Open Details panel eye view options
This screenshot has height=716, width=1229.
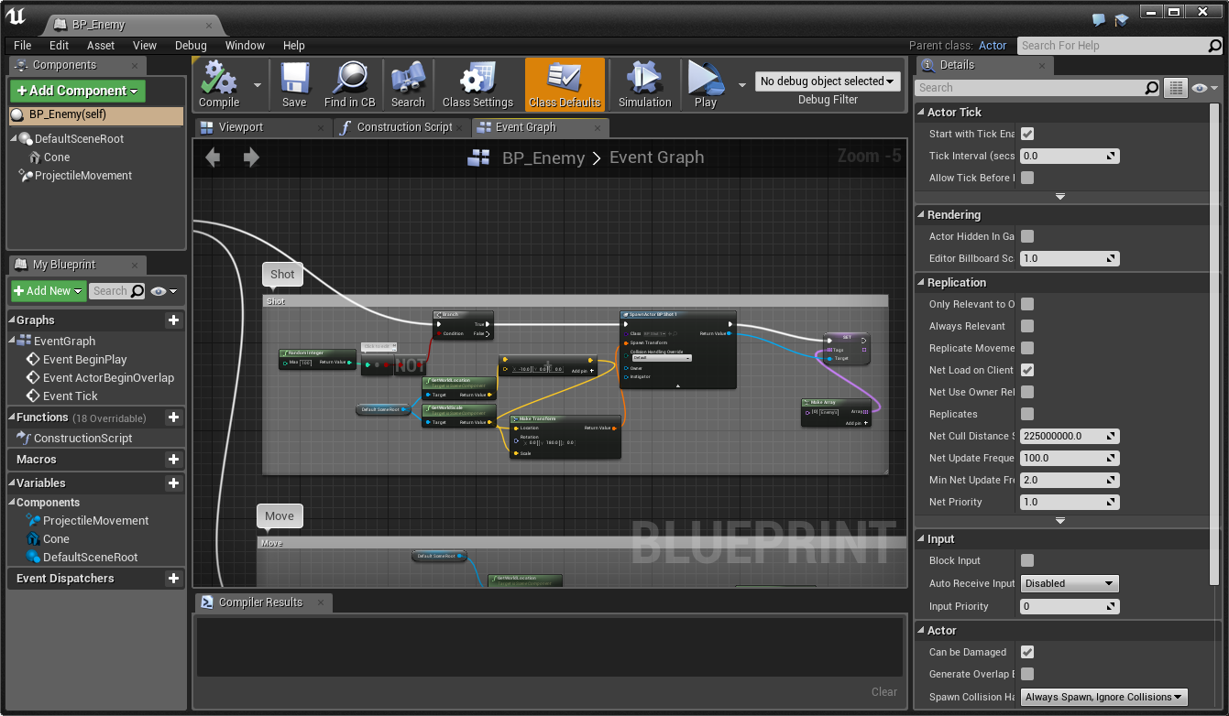pyautogui.click(x=1205, y=88)
